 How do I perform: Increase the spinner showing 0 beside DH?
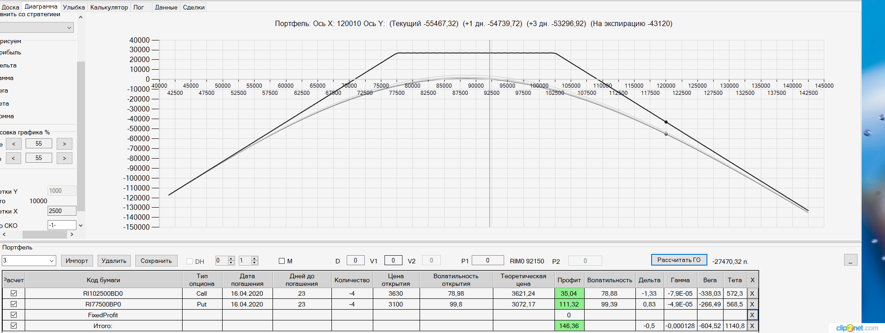tap(231, 258)
